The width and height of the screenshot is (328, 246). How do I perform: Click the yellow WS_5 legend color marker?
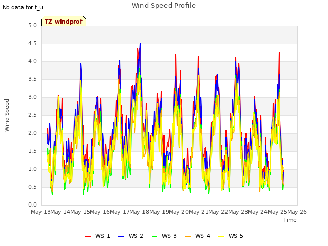click(221, 237)
